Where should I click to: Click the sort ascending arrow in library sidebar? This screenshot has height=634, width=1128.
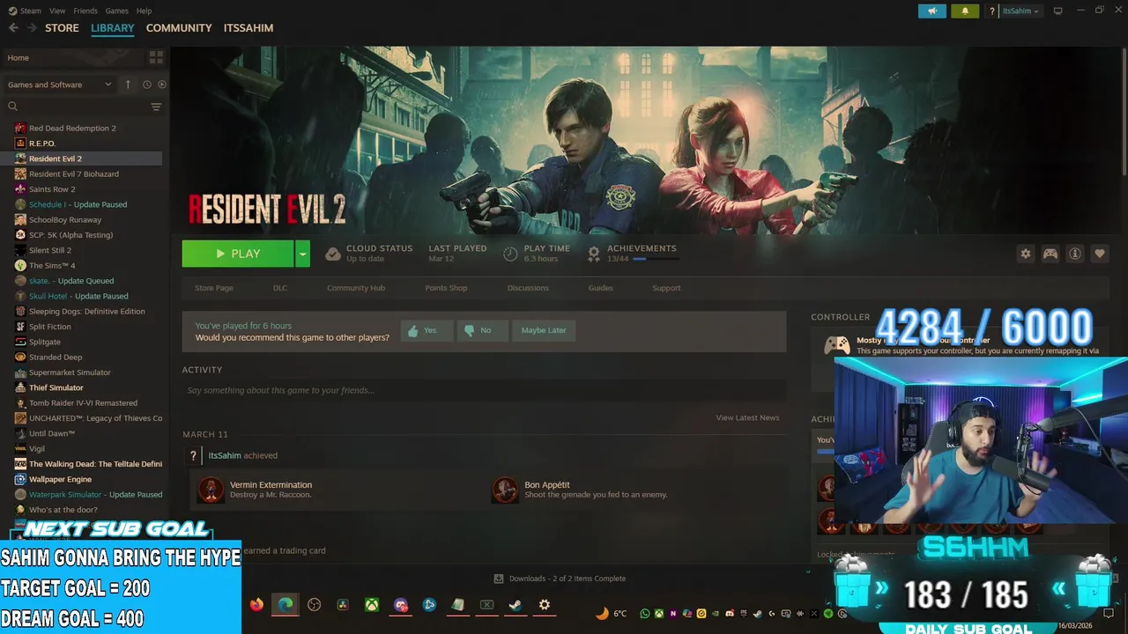click(128, 85)
